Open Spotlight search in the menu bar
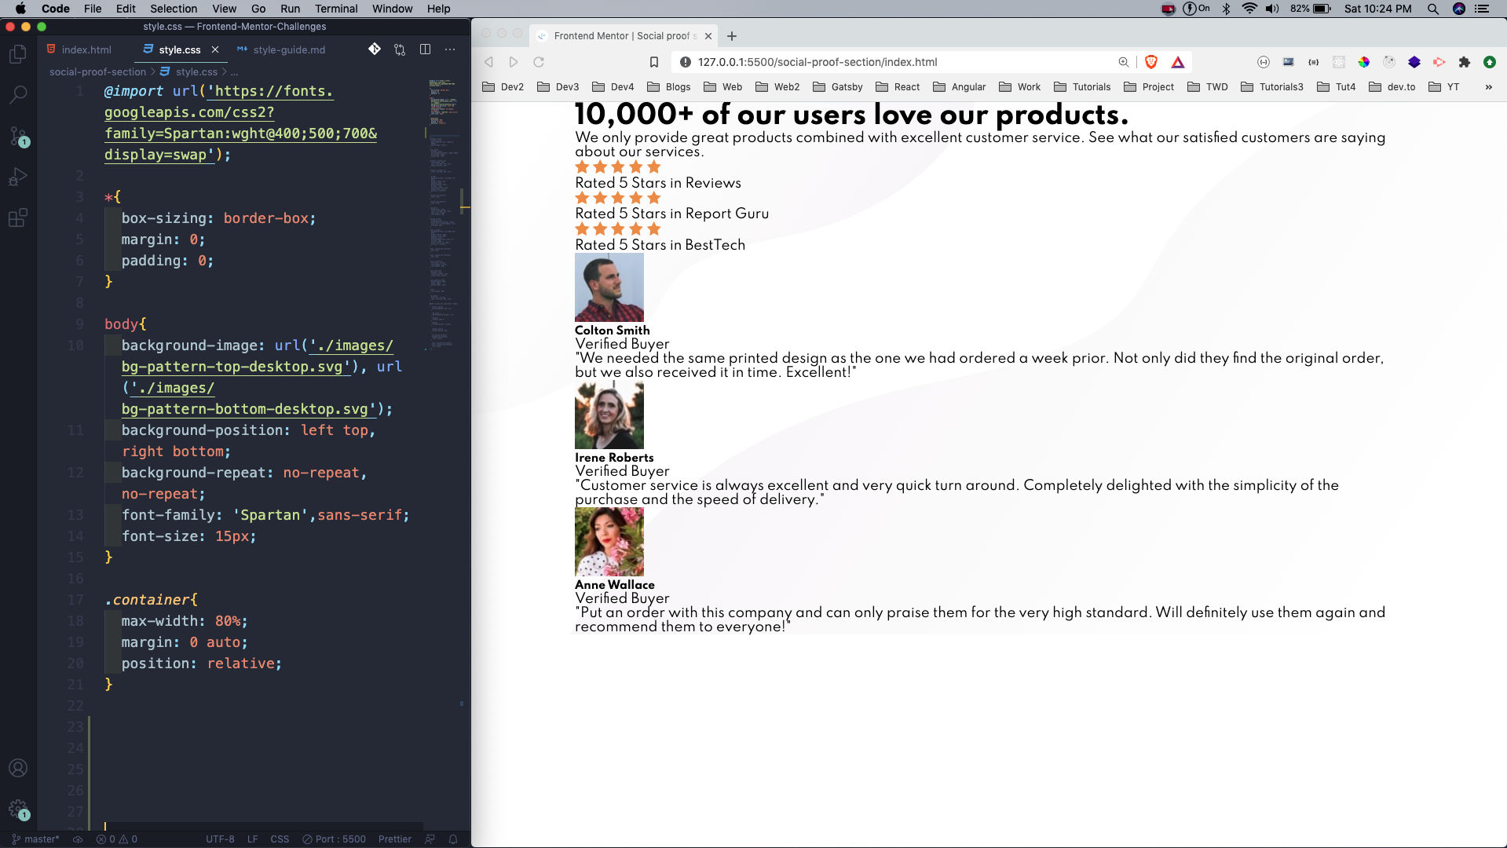 [1432, 9]
